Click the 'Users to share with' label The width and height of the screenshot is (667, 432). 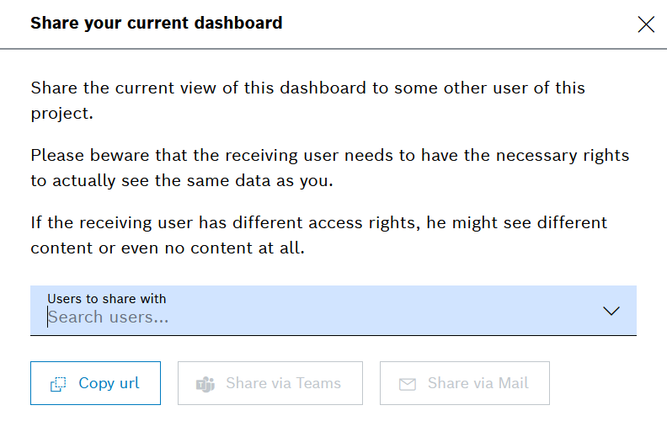tap(107, 299)
